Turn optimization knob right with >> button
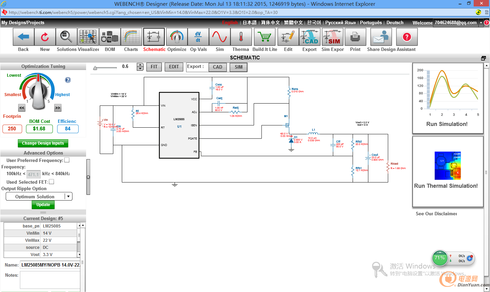This screenshot has height=292, width=490. pos(58,108)
